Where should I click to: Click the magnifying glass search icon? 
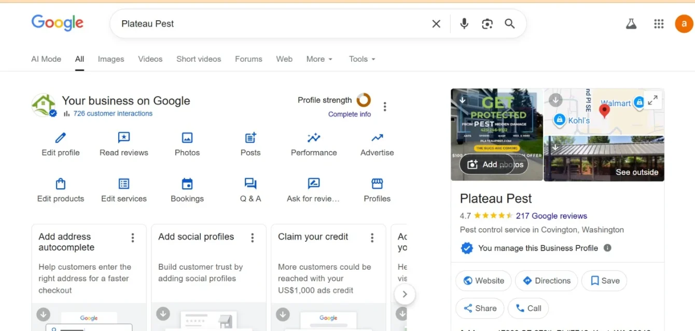(510, 24)
